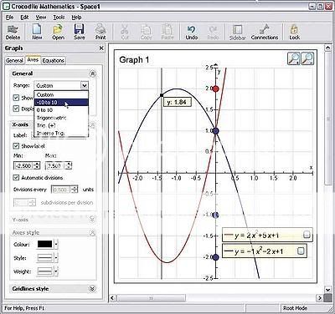
Task: Click the blue point at y 1.0
Action: coord(215,131)
